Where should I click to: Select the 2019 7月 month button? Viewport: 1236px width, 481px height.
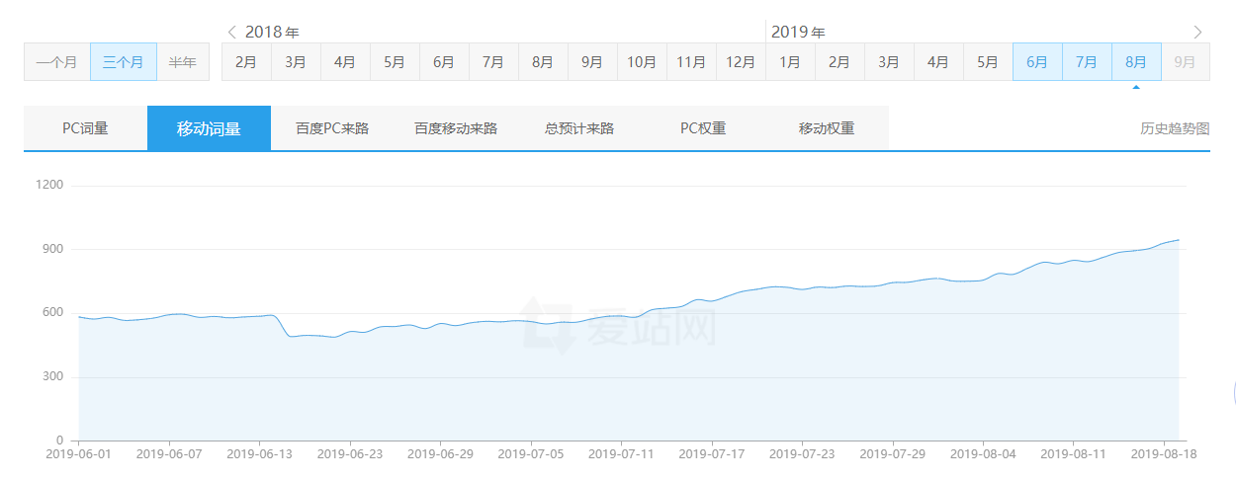(1087, 62)
